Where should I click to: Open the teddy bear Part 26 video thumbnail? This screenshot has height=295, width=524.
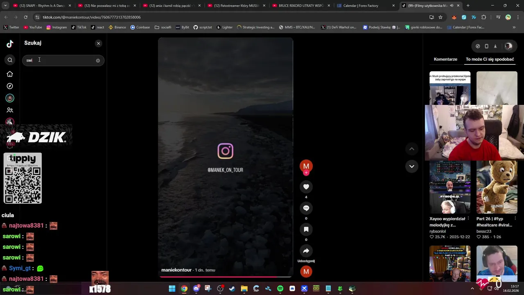(497, 187)
